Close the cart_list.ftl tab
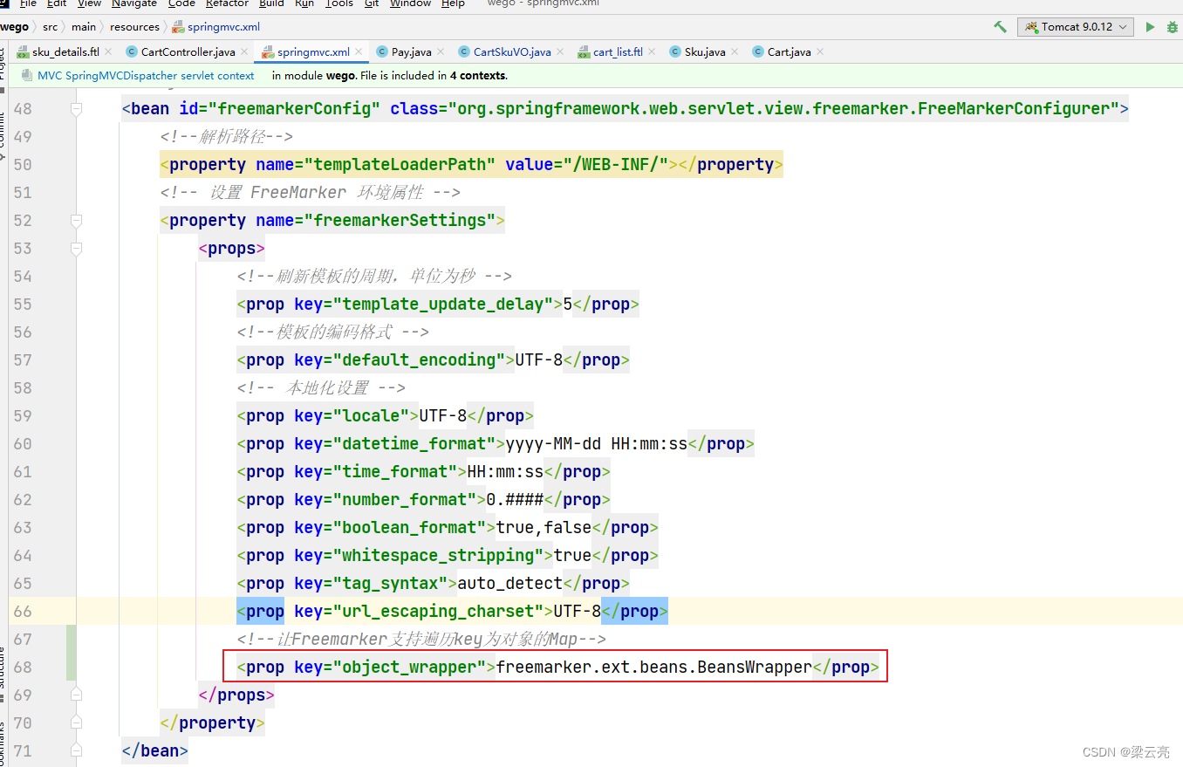Screen dimensions: 1183x767 (652, 52)
